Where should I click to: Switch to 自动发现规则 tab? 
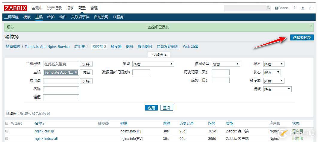click(167, 47)
